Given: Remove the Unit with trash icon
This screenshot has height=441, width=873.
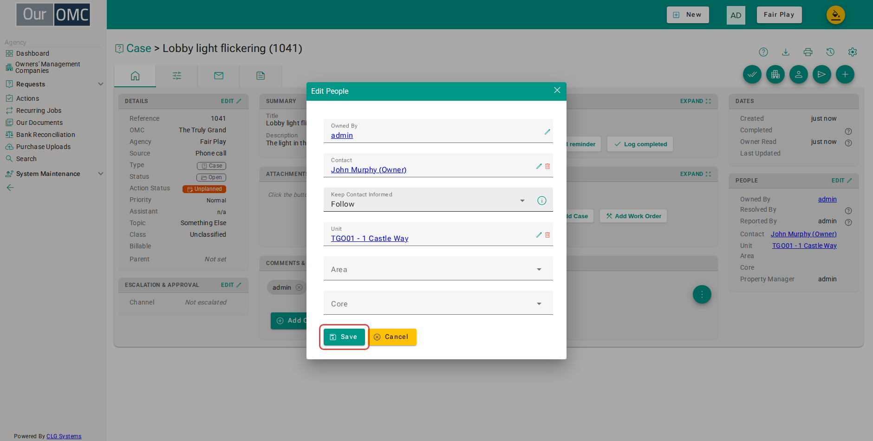Looking at the screenshot, I should 547,235.
